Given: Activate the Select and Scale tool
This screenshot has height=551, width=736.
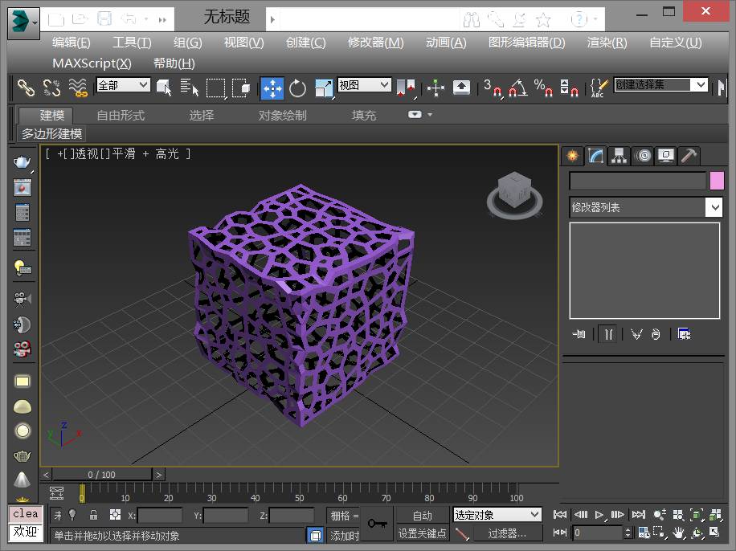Looking at the screenshot, I should [x=324, y=88].
